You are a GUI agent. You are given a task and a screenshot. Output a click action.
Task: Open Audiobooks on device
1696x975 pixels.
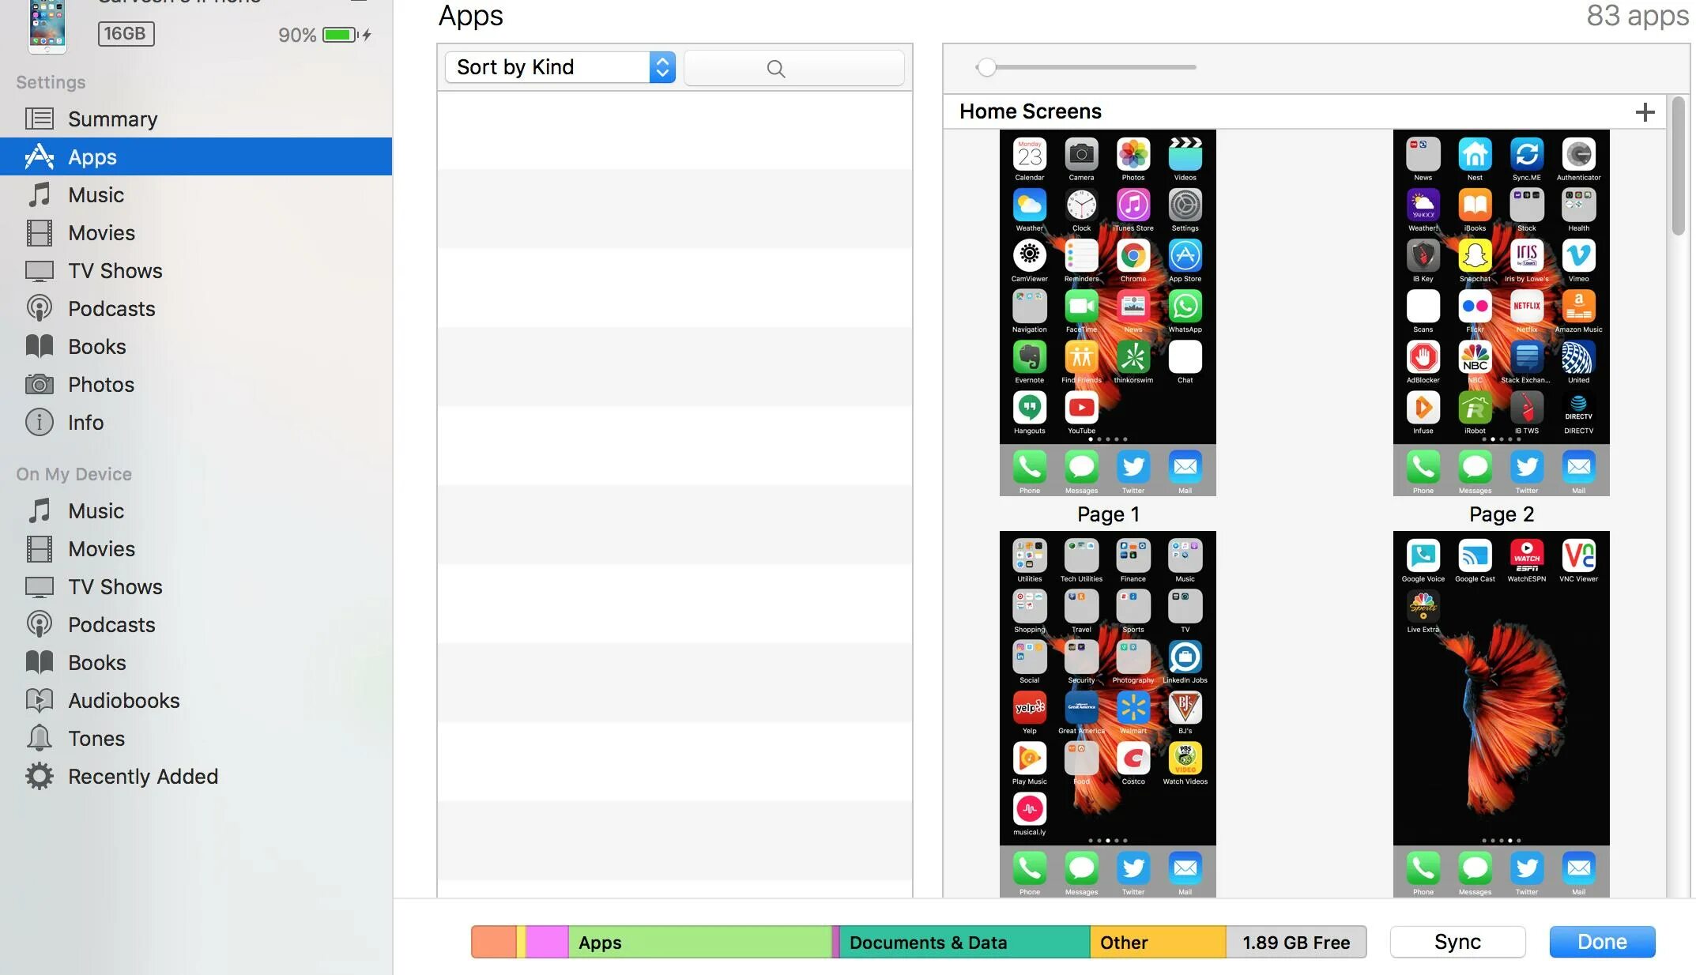click(x=196, y=700)
